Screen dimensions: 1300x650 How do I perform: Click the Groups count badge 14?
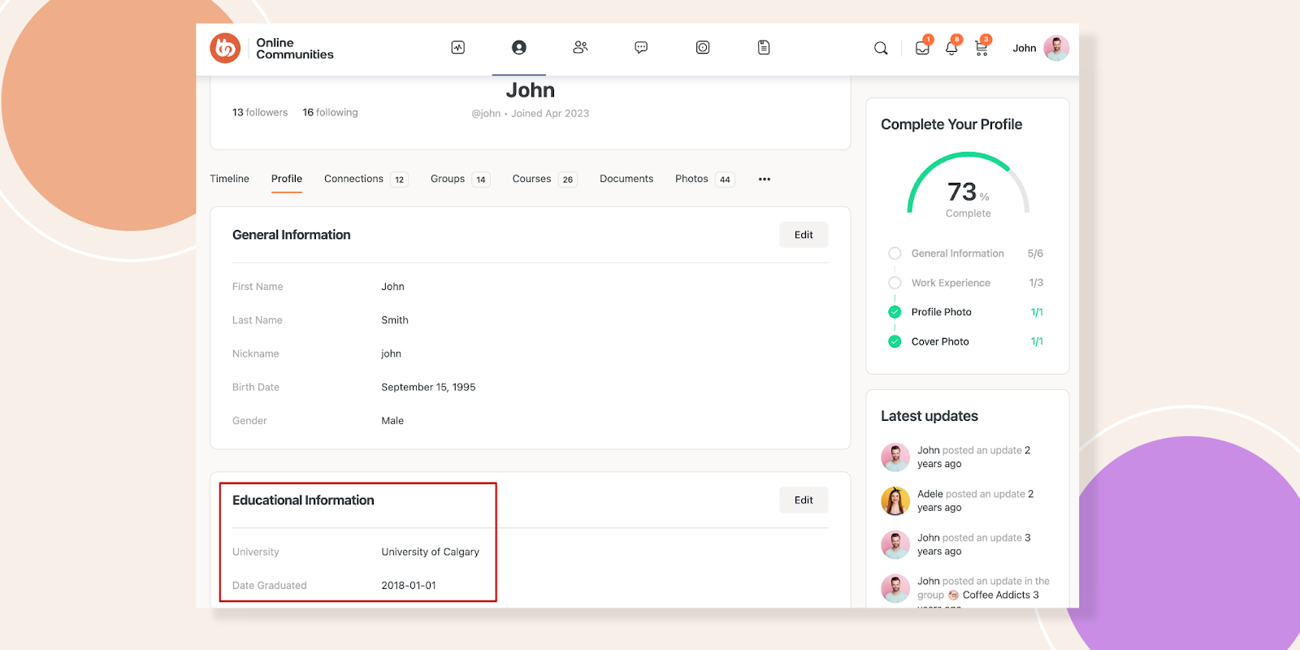(x=481, y=180)
